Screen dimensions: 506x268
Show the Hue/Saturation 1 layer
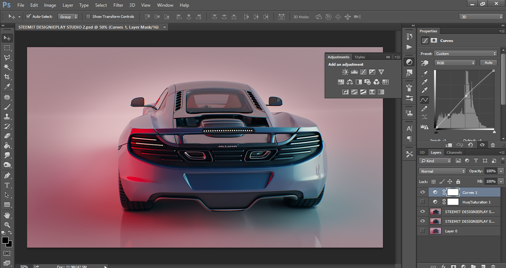(422, 202)
